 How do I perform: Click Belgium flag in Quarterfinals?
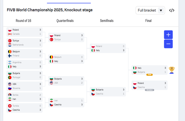tap(51, 57)
